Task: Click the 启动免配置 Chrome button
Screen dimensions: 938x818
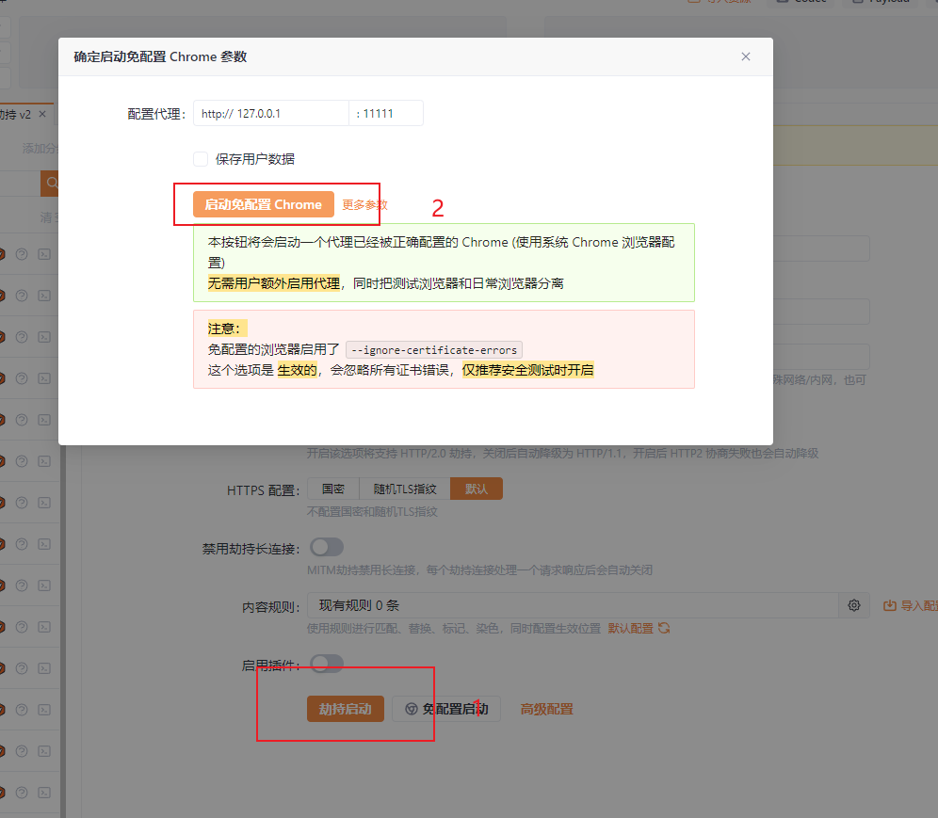Action: coord(263,204)
